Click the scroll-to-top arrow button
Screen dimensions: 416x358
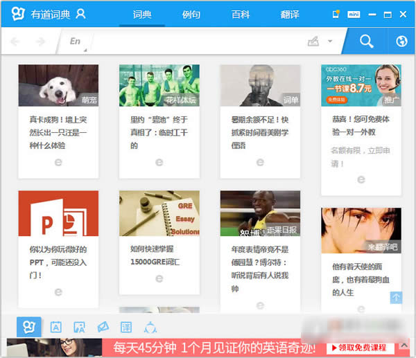coord(396,297)
